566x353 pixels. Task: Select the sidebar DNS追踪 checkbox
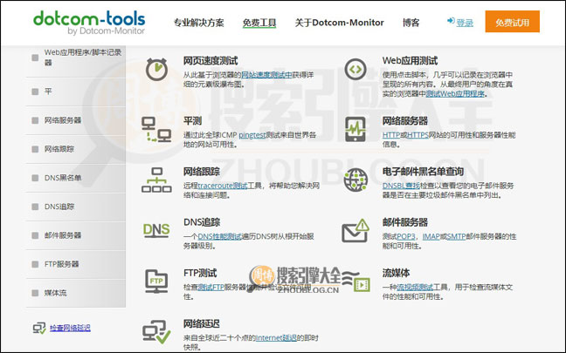pyautogui.click(x=35, y=207)
